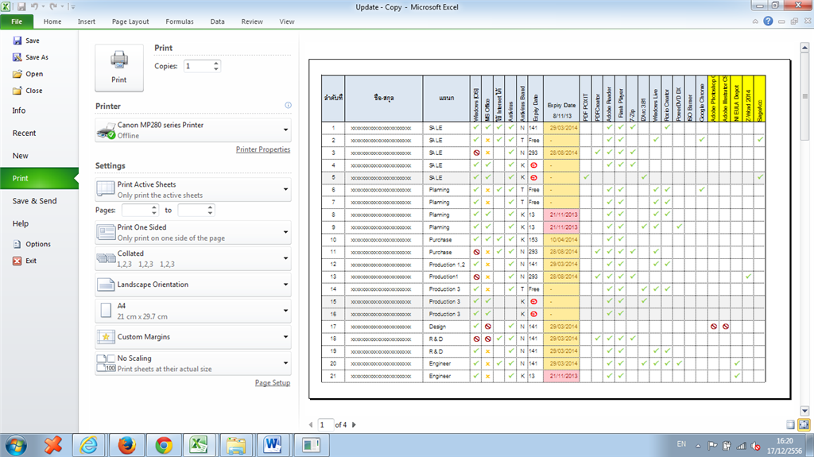Open Internet Explorer from the taskbar
The width and height of the screenshot is (814, 457).
(x=89, y=445)
